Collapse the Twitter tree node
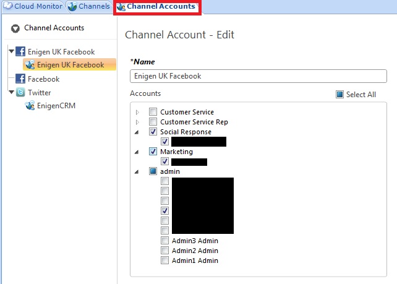The image size is (397, 284). tap(11, 93)
